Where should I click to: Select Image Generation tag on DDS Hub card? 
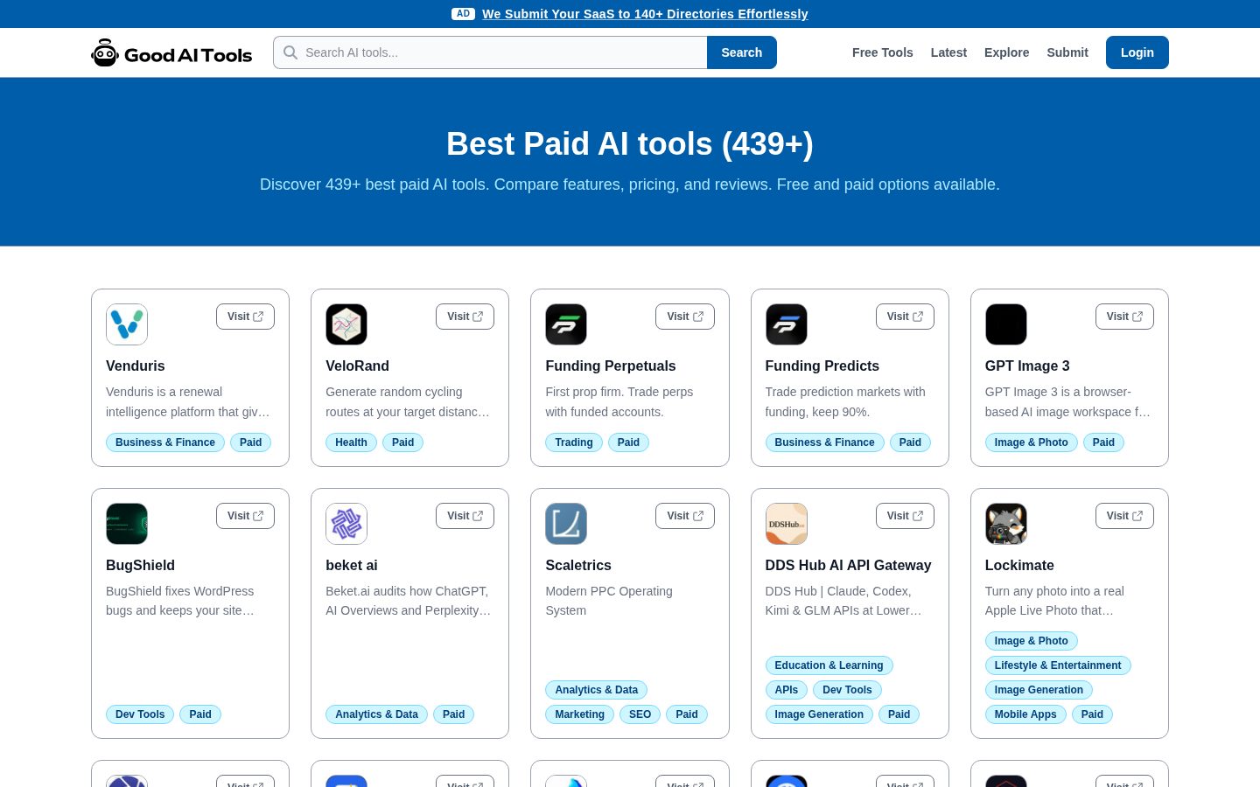click(818, 714)
